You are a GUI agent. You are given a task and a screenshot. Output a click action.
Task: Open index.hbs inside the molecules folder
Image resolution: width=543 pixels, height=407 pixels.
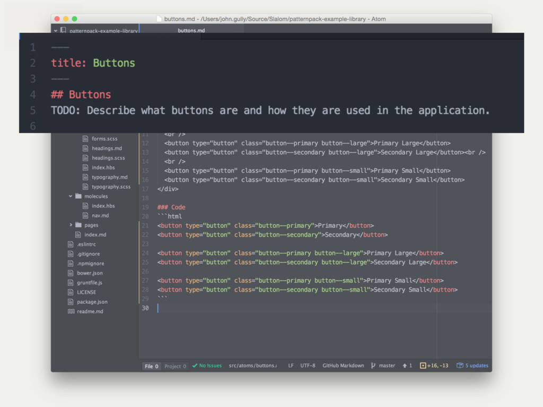coord(103,206)
